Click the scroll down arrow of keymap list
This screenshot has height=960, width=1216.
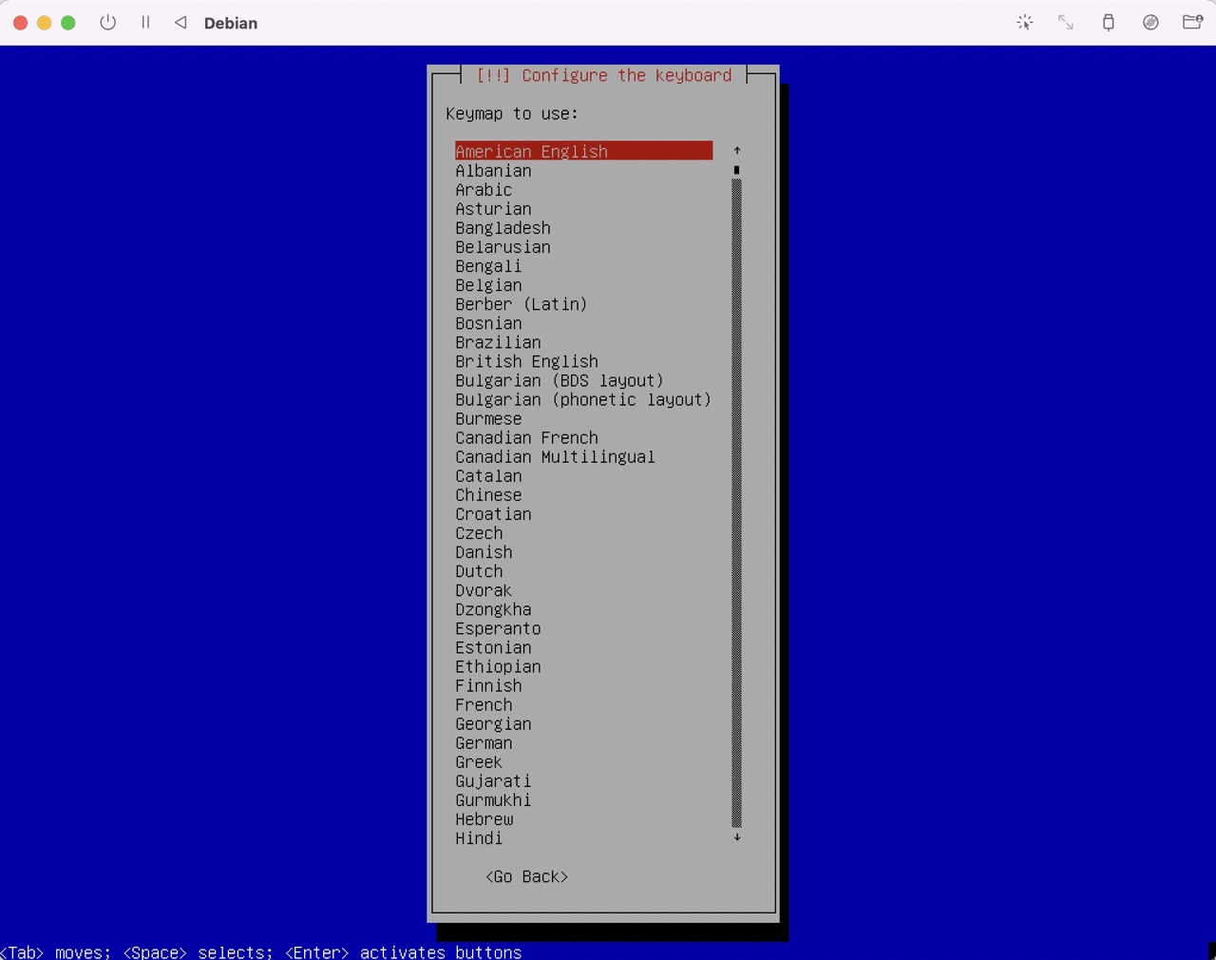coord(736,837)
